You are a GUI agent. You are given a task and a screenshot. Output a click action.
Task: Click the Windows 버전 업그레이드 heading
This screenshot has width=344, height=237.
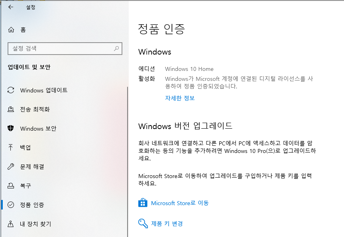(185, 126)
